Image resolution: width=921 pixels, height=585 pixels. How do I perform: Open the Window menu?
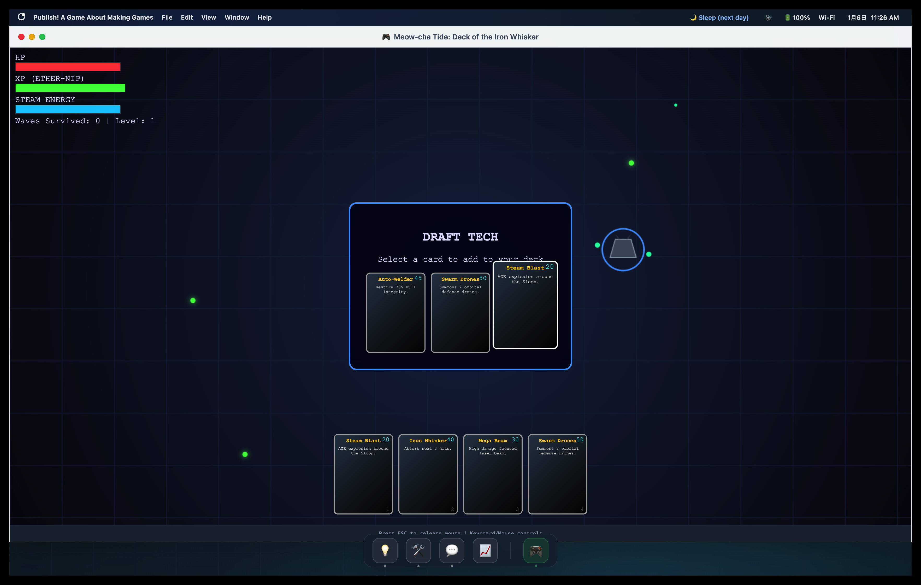(236, 17)
